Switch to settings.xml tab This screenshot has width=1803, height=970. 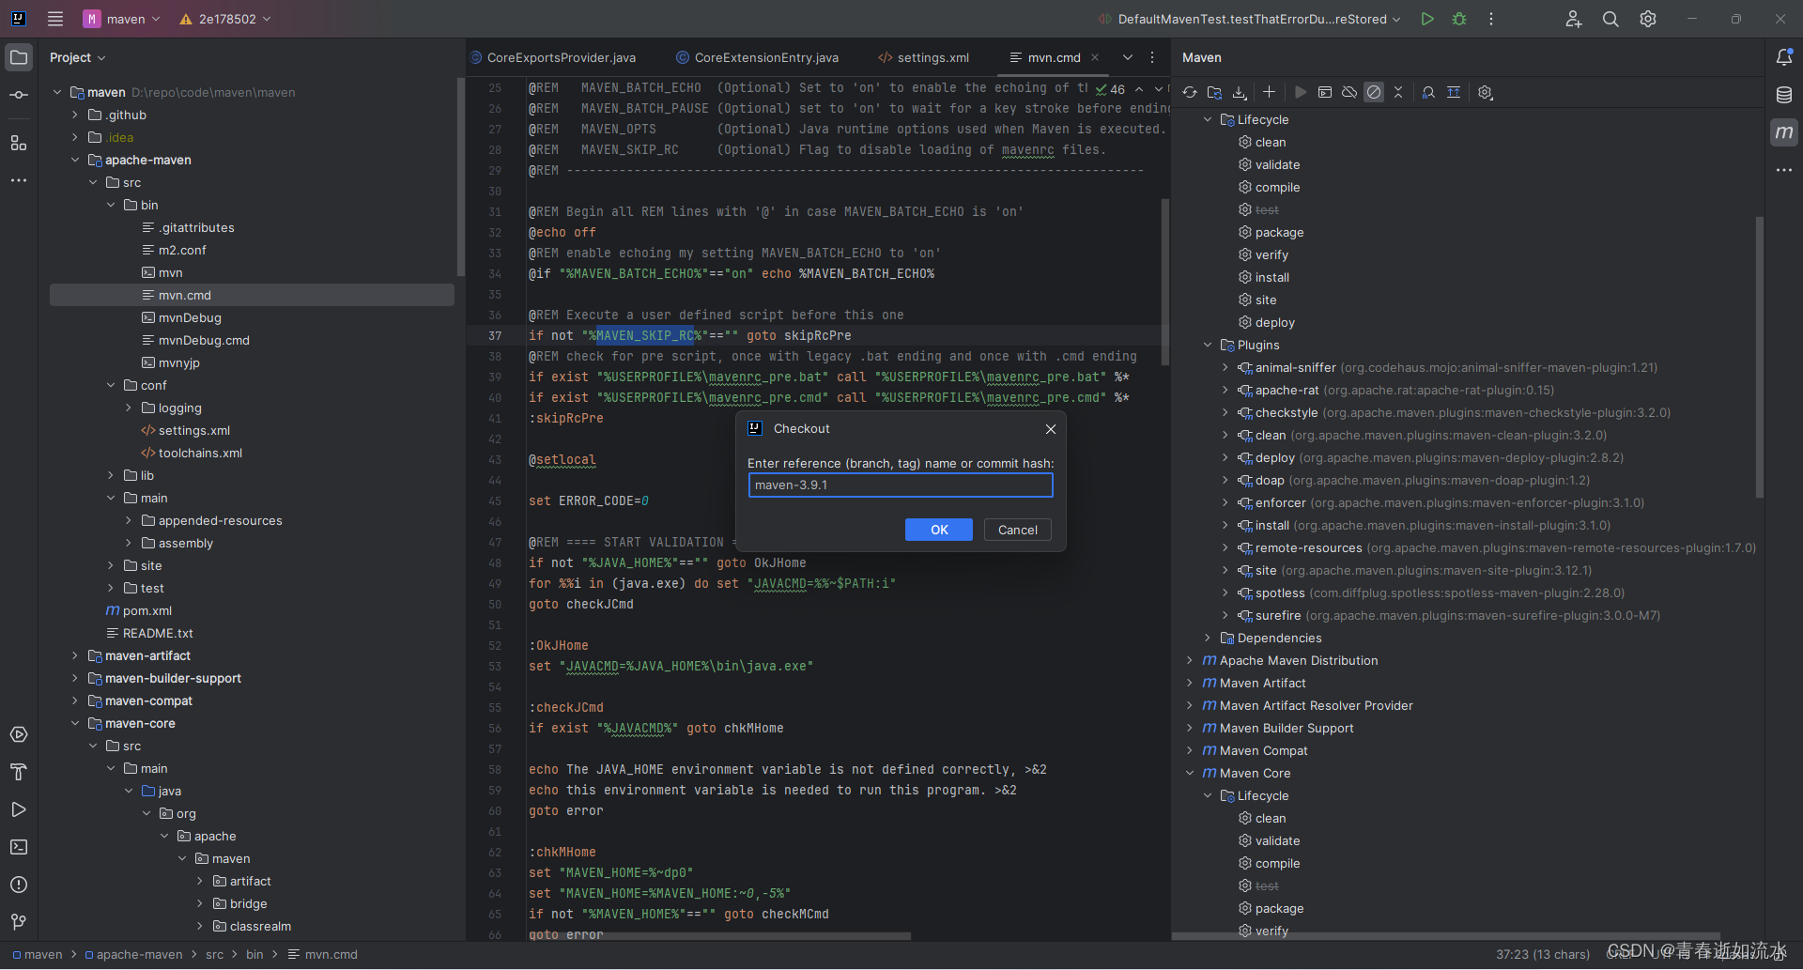[923, 57]
